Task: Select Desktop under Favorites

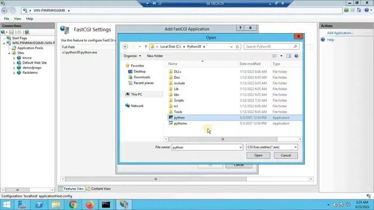Action: [x=140, y=71]
